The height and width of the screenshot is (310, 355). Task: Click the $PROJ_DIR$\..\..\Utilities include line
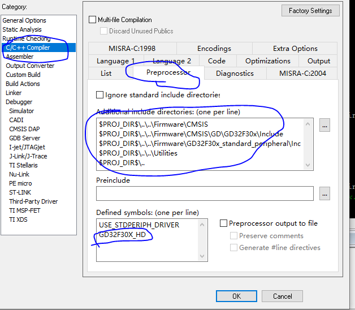(138, 153)
